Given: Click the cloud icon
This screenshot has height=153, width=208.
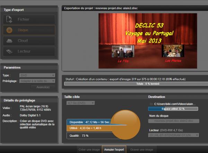Looking at the screenshot, I should click(9, 41).
